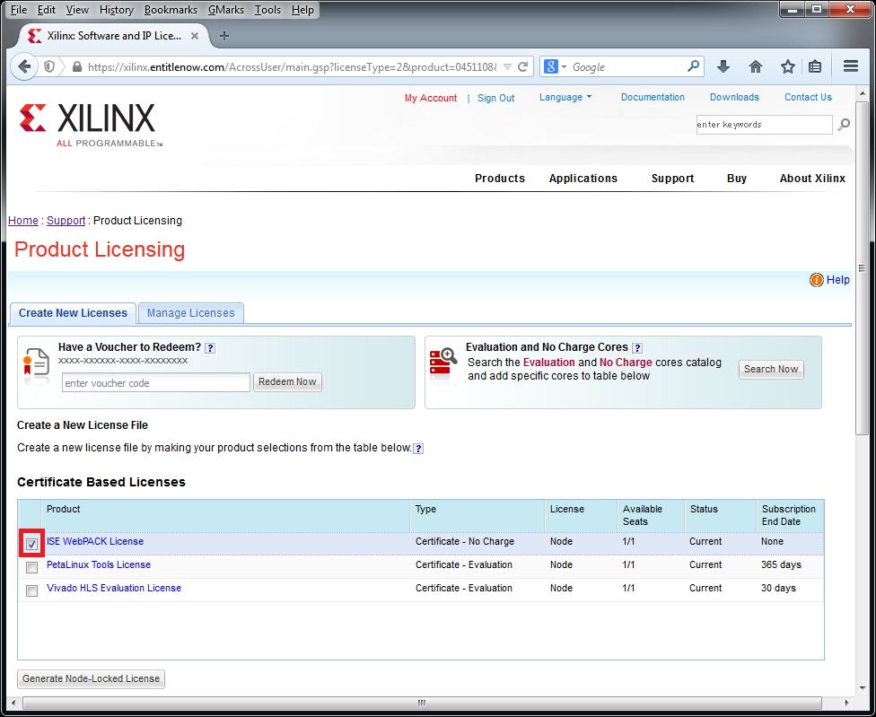Screen dimensions: 876x717
Task: Open the Tools menu
Action: pyautogui.click(x=267, y=10)
